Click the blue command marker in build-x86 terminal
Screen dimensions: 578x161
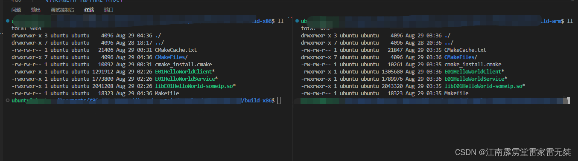(x=7, y=21)
